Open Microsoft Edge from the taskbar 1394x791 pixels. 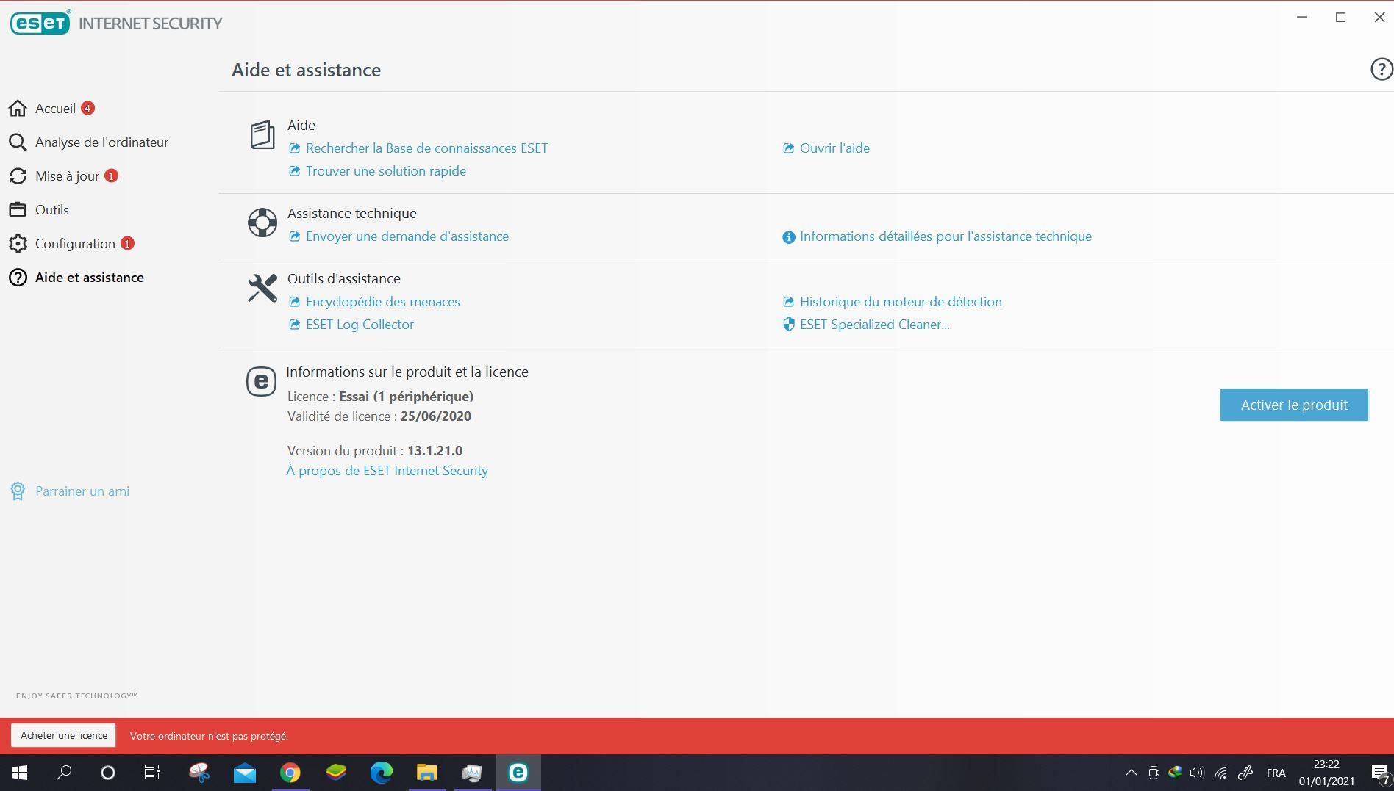click(382, 773)
